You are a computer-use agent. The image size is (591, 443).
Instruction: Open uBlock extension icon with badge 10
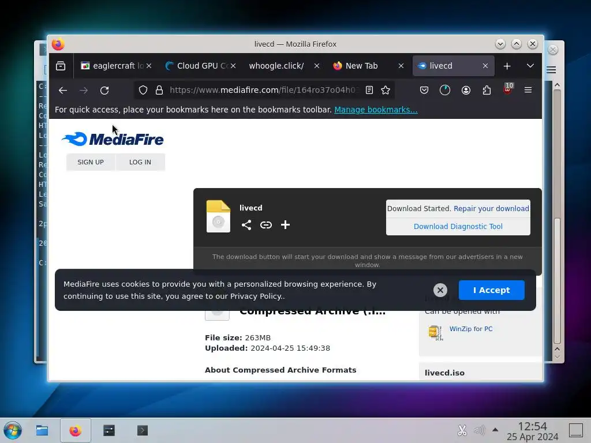click(508, 89)
